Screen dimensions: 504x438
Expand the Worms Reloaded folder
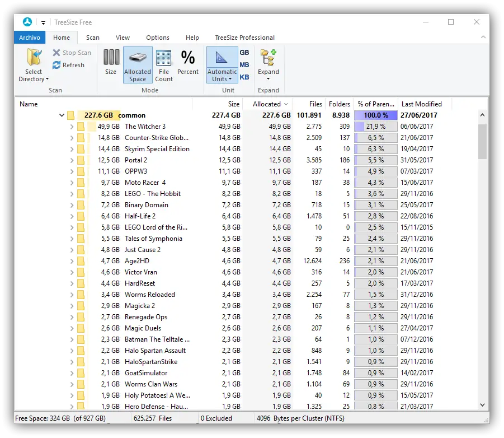[72, 295]
